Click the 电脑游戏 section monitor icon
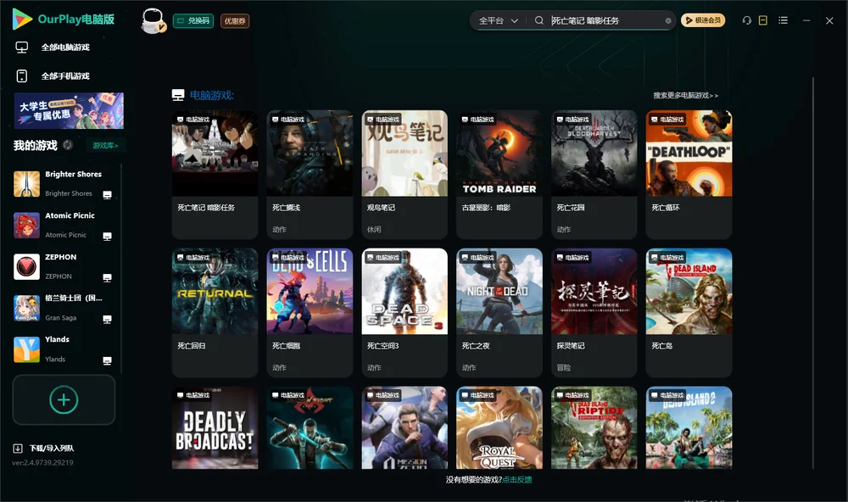Viewport: 848px width, 502px height. [x=178, y=96]
